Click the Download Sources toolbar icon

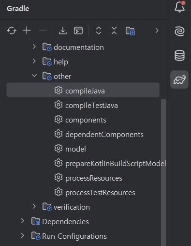[63, 31]
